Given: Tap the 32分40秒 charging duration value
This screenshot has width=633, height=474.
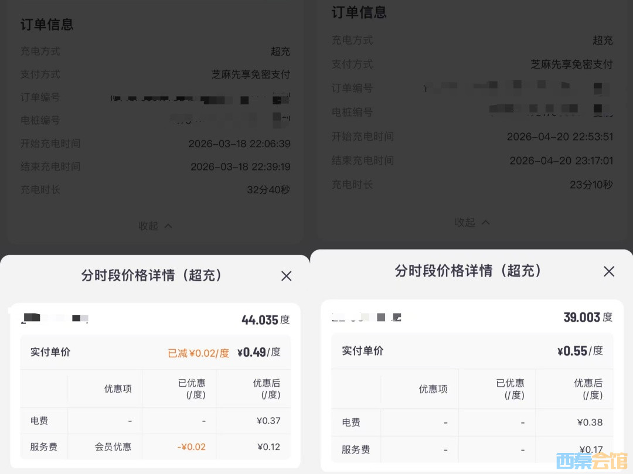Looking at the screenshot, I should (268, 190).
